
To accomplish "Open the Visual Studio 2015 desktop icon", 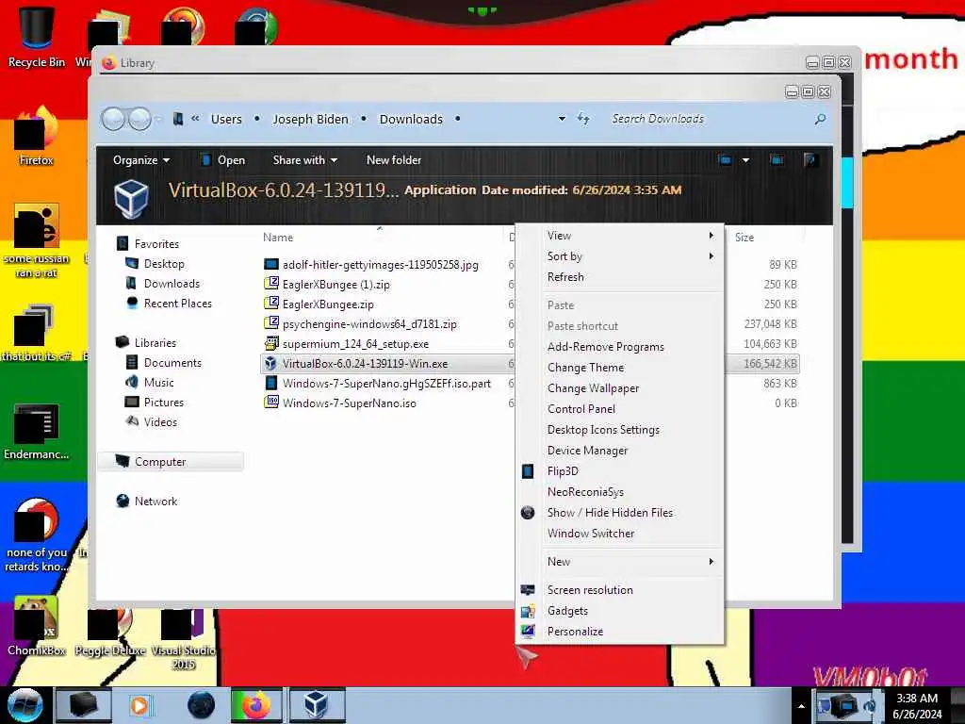I will point(183,638).
